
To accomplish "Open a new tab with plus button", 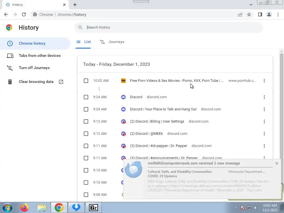I will (x=75, y=5).
